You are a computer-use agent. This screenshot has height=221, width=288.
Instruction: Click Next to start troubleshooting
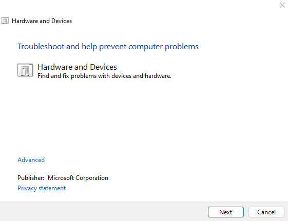pos(226,212)
